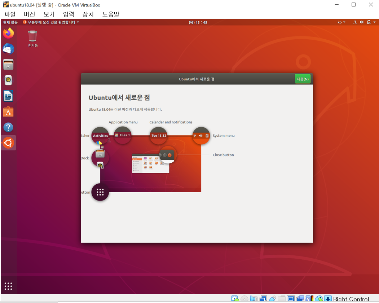Viewport: 379px width, 303px height.
Task: Click the 'Close button' label
Action: 223,155
